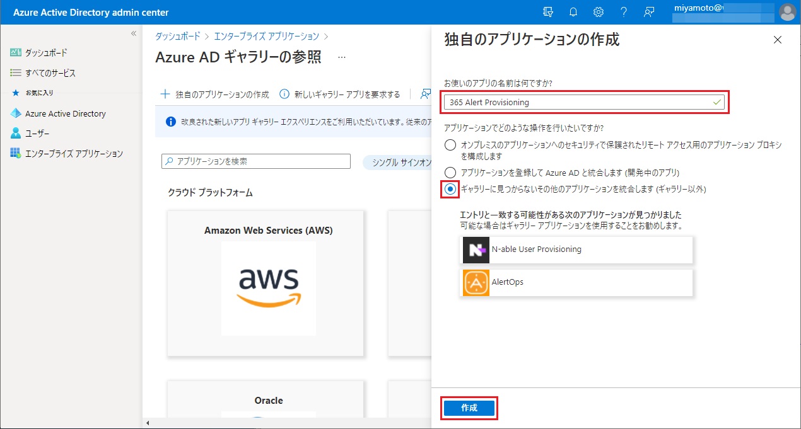Click the help question mark icon
Viewport: 801px width, 429px height.
[624, 12]
